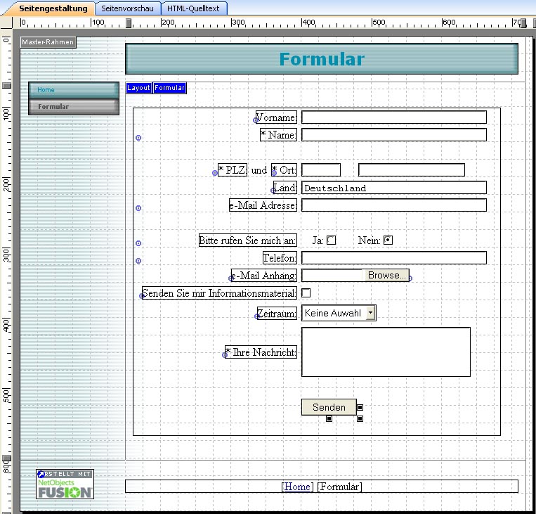
Task: Switch to the Seitenvorschau tab
Action: click(x=127, y=8)
